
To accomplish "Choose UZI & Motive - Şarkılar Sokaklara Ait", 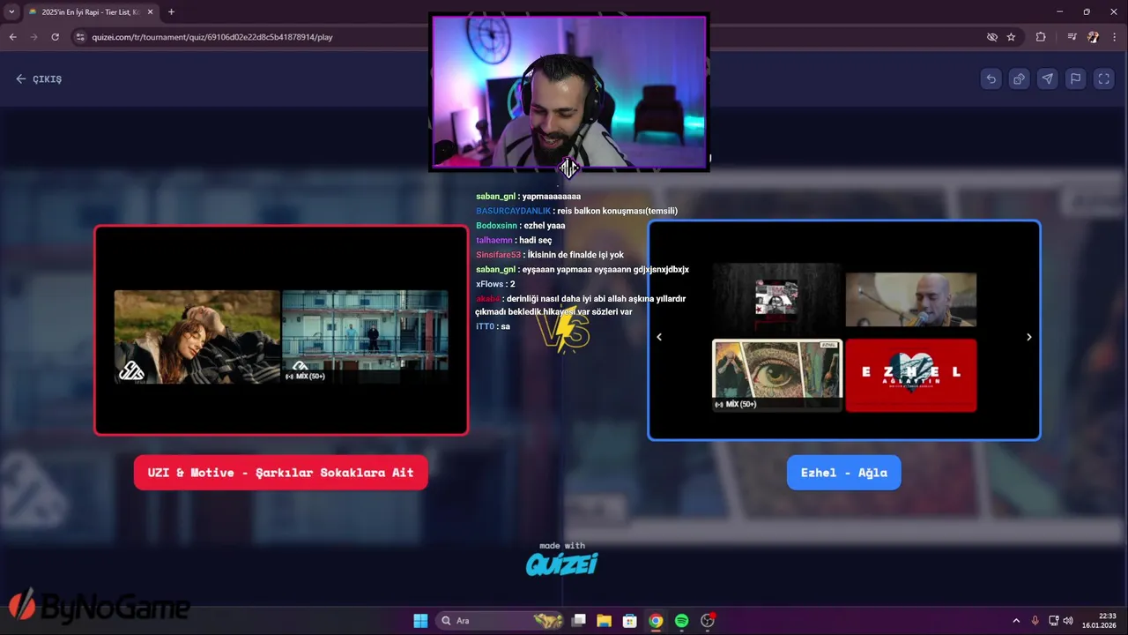I will click(280, 473).
